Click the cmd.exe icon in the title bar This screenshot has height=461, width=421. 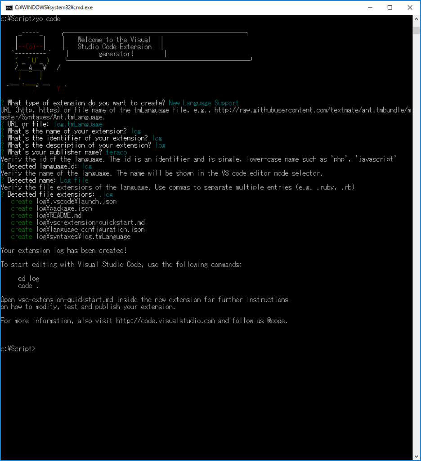click(x=9, y=7)
